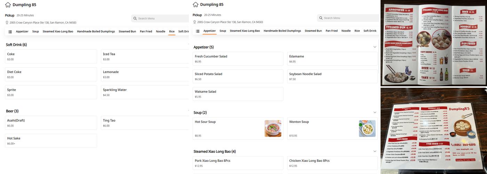487x174 pixels.
Task: Open the Wonton Soup photo
Action: (367, 128)
